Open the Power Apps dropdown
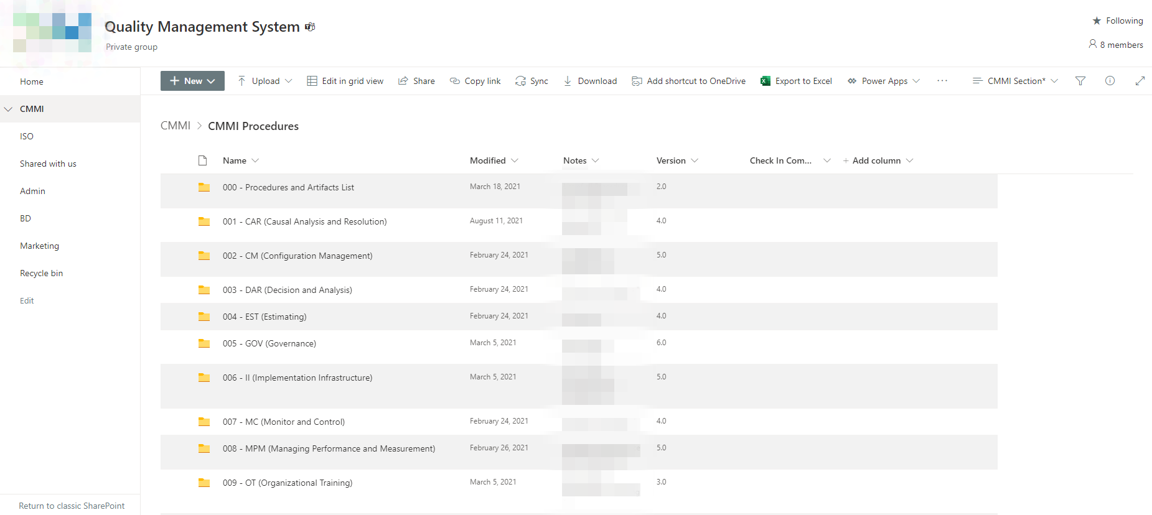Screen dimensions: 1152x515 [x=884, y=81]
